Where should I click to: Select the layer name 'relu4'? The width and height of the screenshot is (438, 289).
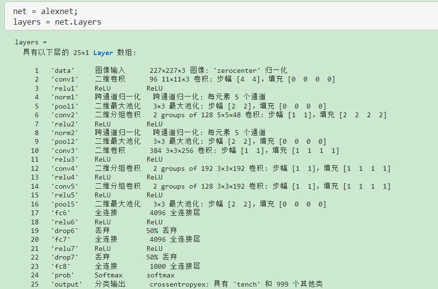pos(64,178)
